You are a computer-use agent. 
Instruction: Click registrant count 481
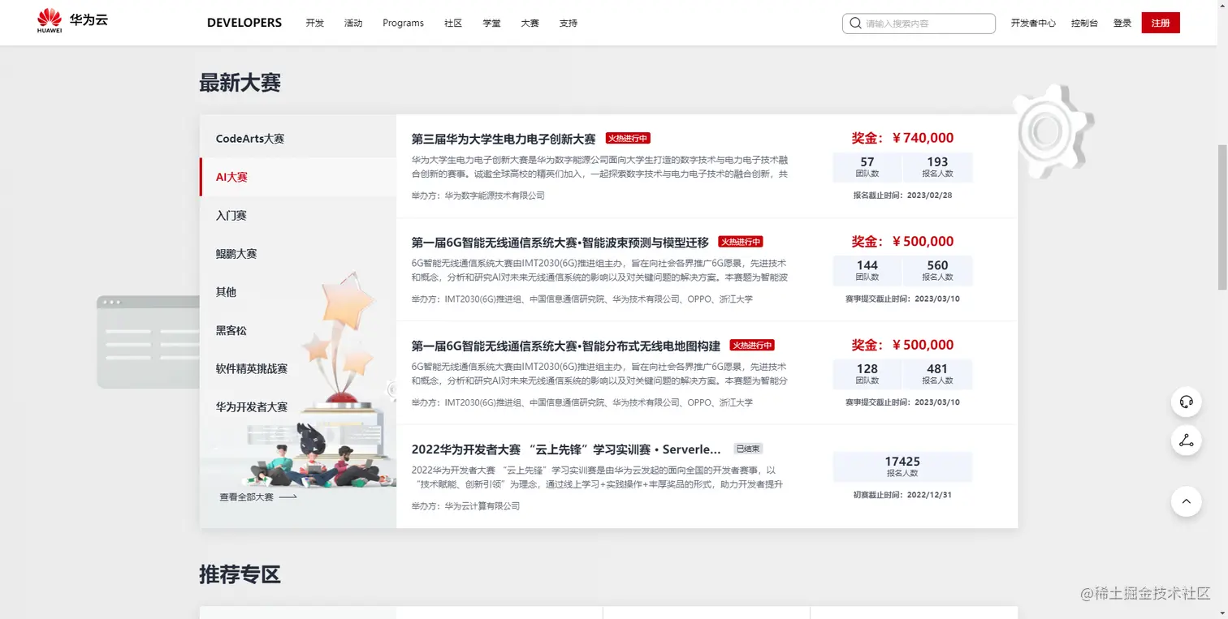(x=937, y=368)
